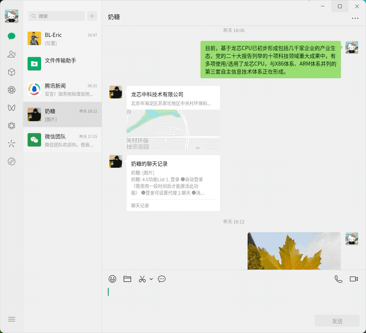Expand the screenshot dropdown arrow
Screen dimensions: 366x333
151,279
